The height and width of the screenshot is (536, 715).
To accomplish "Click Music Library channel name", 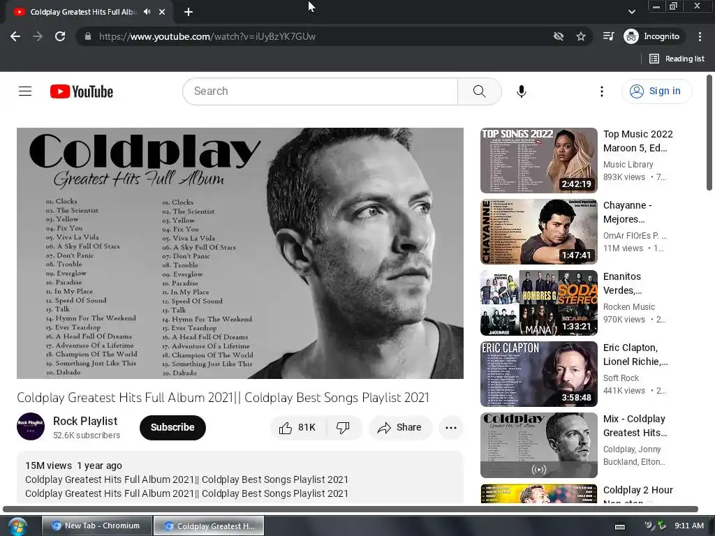I will click(x=628, y=165).
